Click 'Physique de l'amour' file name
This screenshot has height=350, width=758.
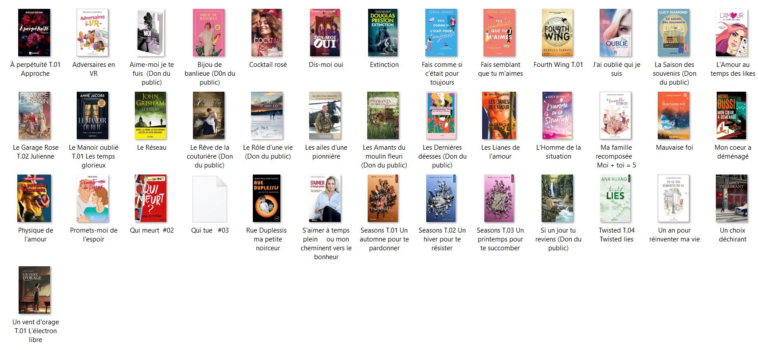pyautogui.click(x=35, y=235)
